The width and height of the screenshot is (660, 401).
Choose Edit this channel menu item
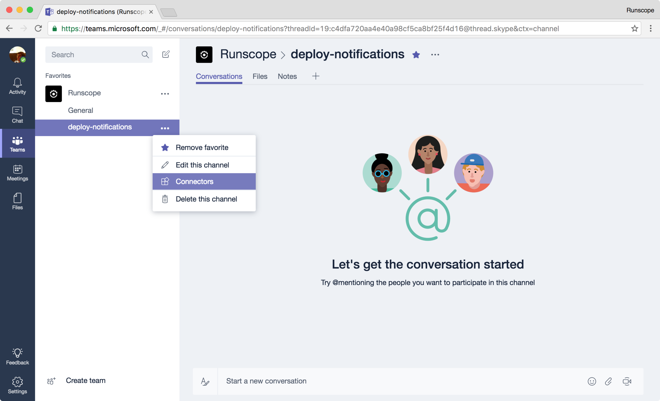coord(204,165)
